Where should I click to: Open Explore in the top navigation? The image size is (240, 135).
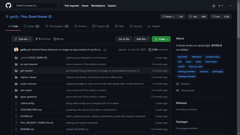click(x=112, y=6)
